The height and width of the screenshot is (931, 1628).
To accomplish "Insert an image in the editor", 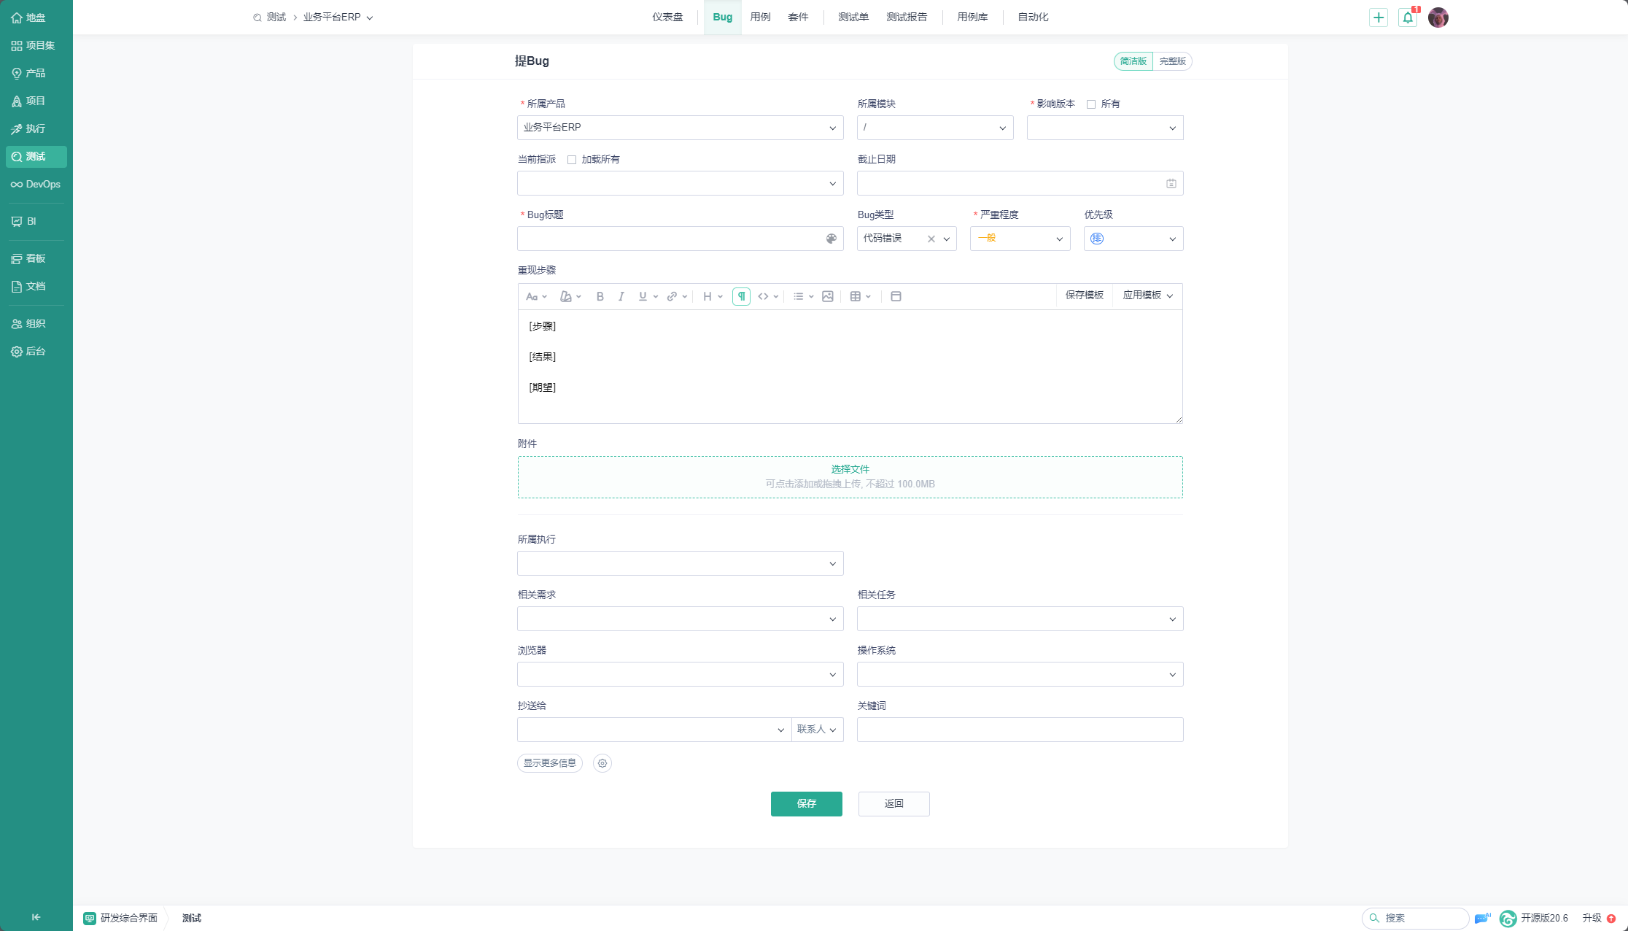I will [x=827, y=296].
